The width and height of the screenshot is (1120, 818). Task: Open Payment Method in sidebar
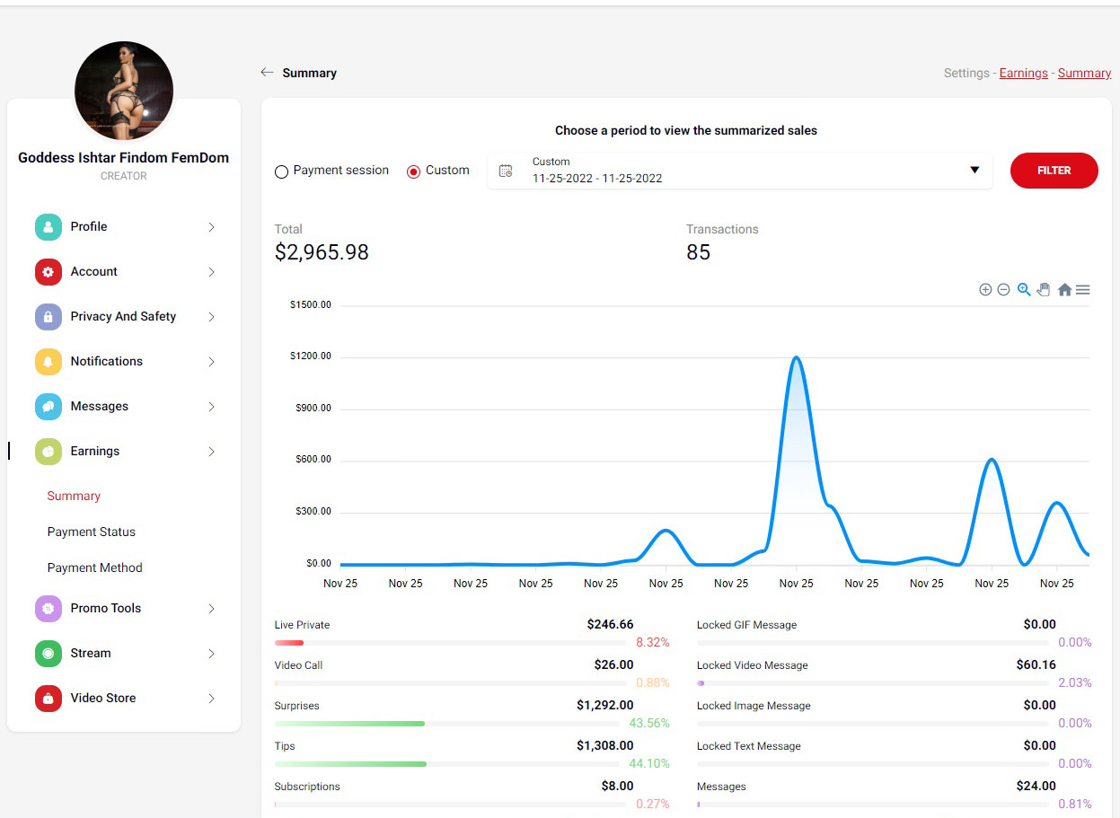click(x=95, y=567)
